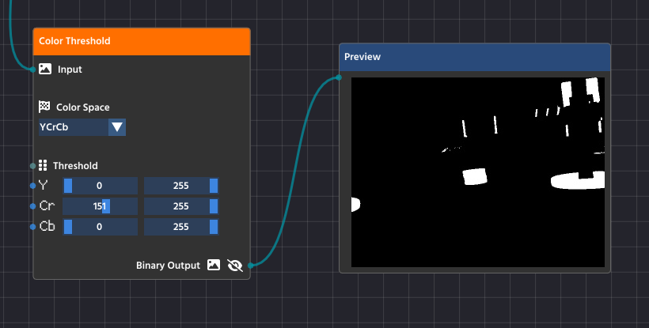Click the Cb minimum value field
Viewport: 649px width, 328px height.
click(100, 227)
